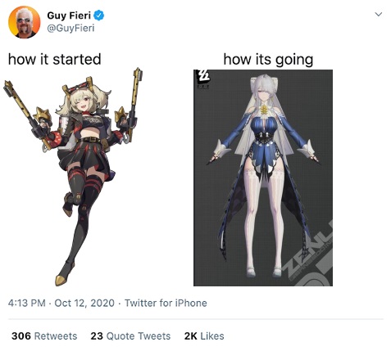View the 23 Quote Tweets list
The height and width of the screenshot is (351, 391).
point(130,336)
